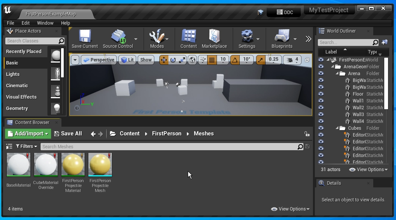This screenshot has height=220, width=396.
Task: Open Content Browser View Options
Action: 290,209
